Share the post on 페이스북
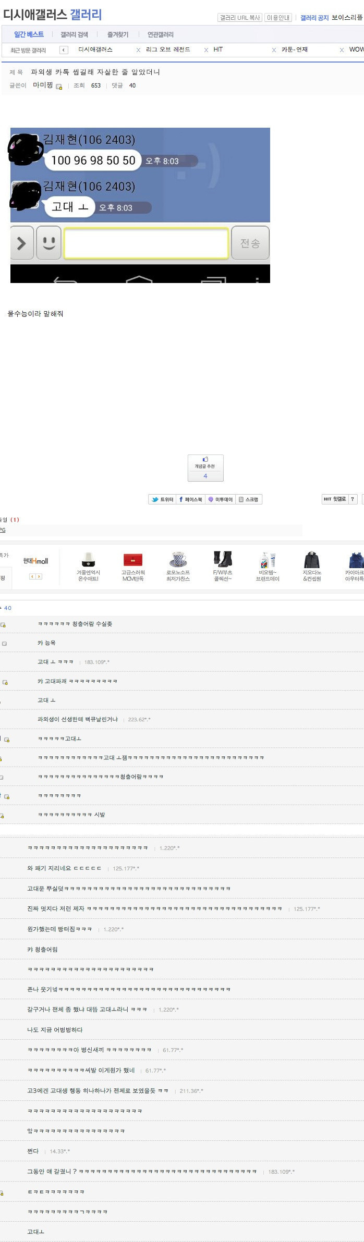Viewport: 364px width, 1242px height. [190, 499]
